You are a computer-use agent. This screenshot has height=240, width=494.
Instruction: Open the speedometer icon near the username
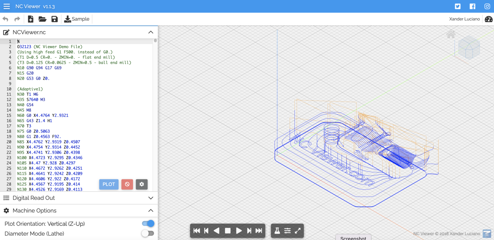pos(488,19)
